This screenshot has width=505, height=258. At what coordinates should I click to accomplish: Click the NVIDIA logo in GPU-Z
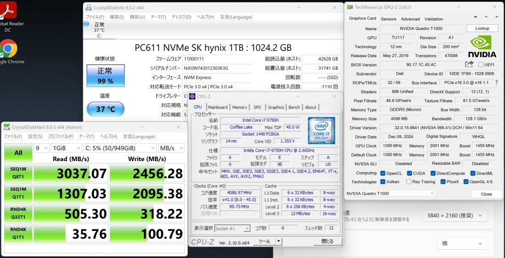482,46
